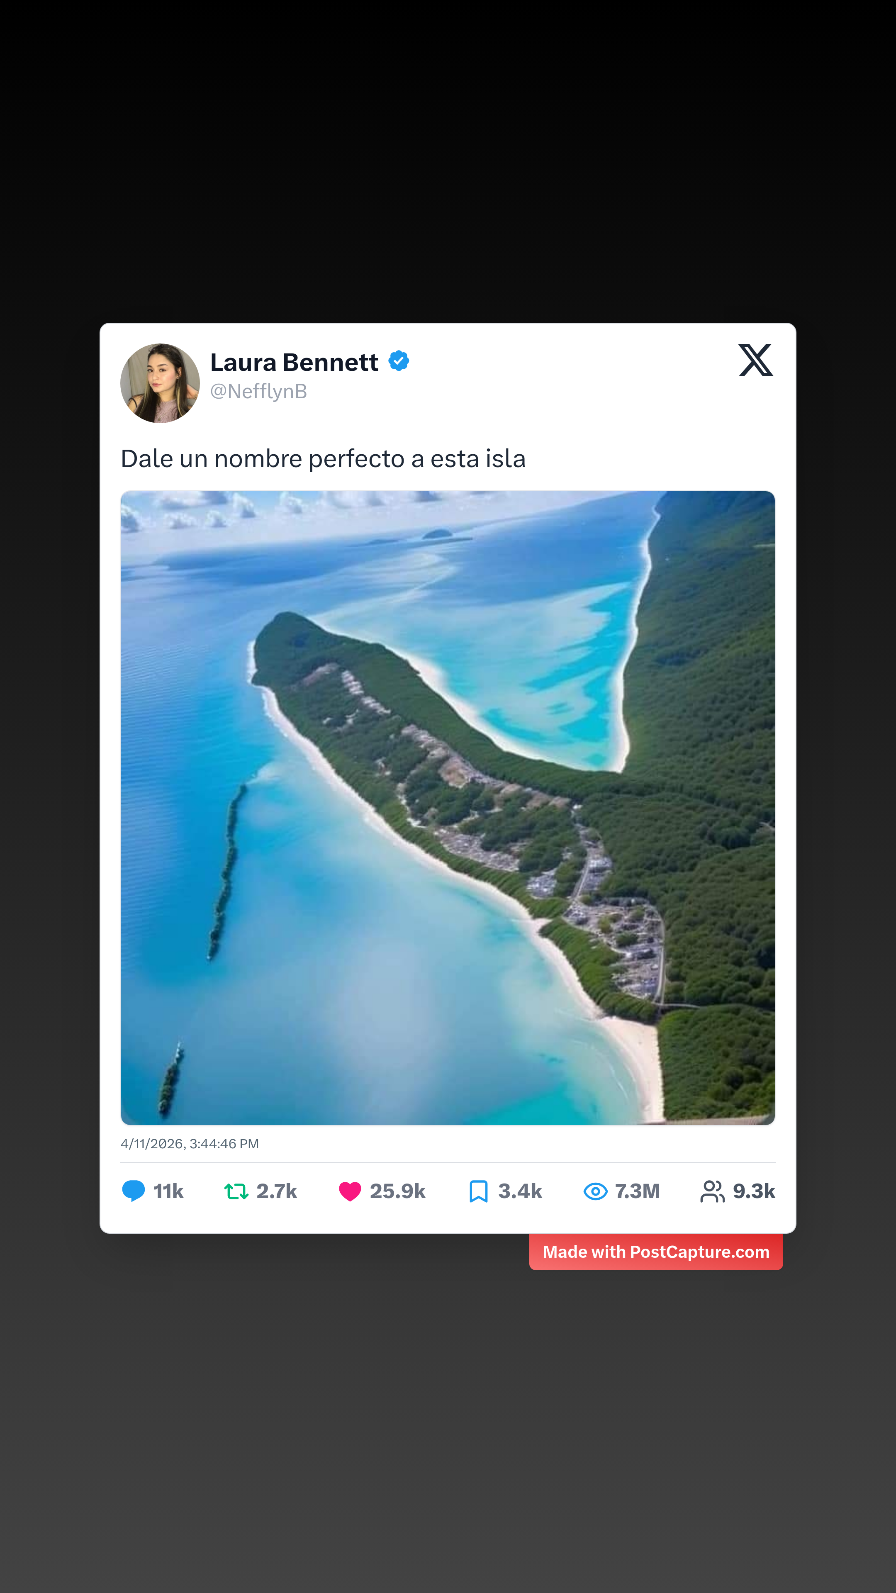Click the 3.4k bookmarks count
This screenshot has width=896, height=1593.
pyautogui.click(x=519, y=1191)
